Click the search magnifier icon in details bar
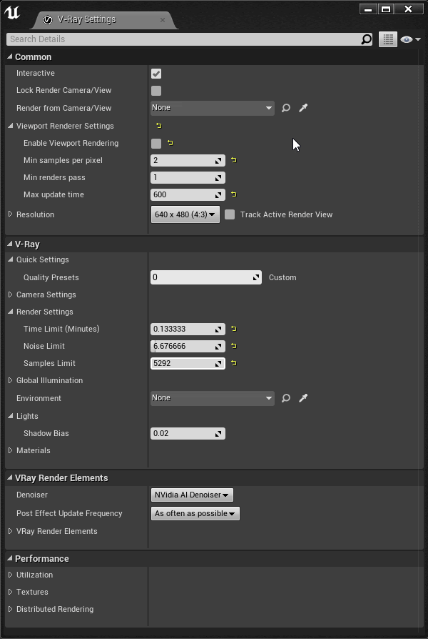 coord(366,39)
